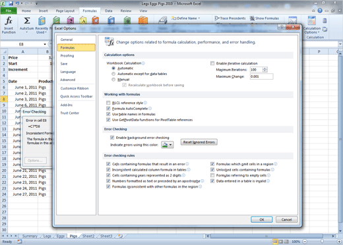Click the blue Excel Help question icon

coord(320,11)
